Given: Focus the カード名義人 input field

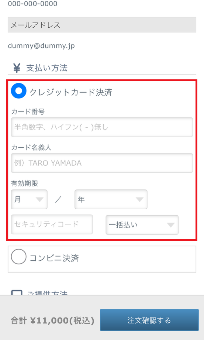Looking at the screenshot, I should pyautogui.click(x=102, y=163).
